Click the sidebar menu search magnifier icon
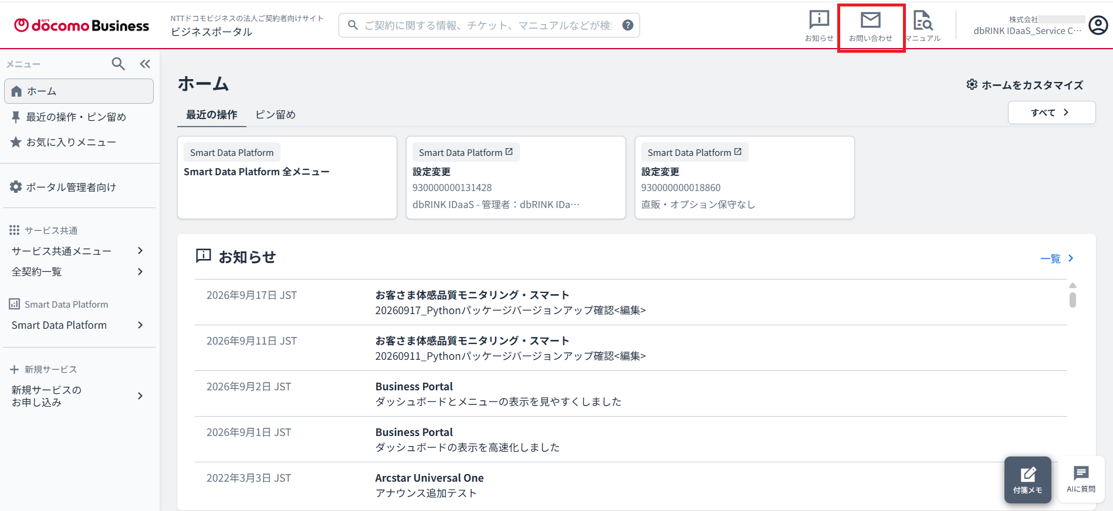Image resolution: width=1113 pixels, height=511 pixels. click(x=119, y=64)
